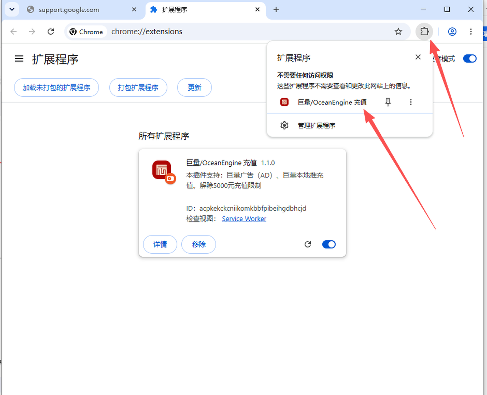Close the 扩展程序 tab
The width and height of the screenshot is (487, 395).
coord(257,9)
